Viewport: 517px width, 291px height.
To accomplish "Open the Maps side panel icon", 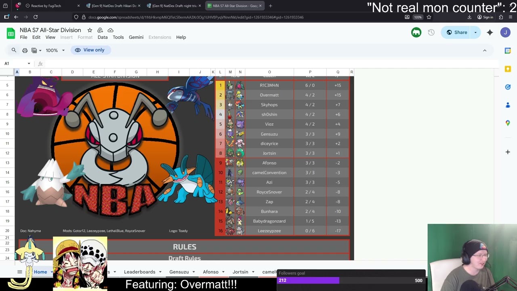I will [x=508, y=123].
